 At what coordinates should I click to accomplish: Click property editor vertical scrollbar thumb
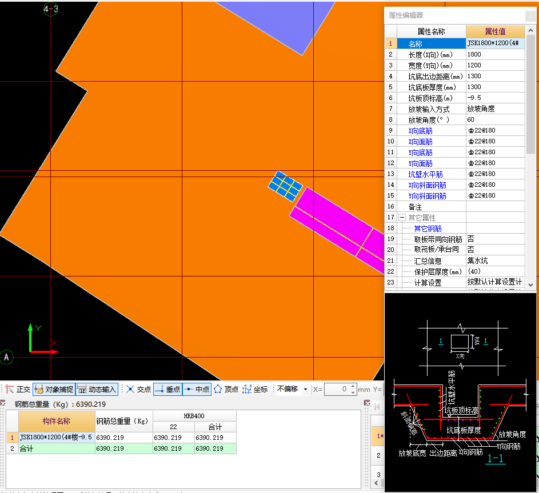(x=531, y=94)
